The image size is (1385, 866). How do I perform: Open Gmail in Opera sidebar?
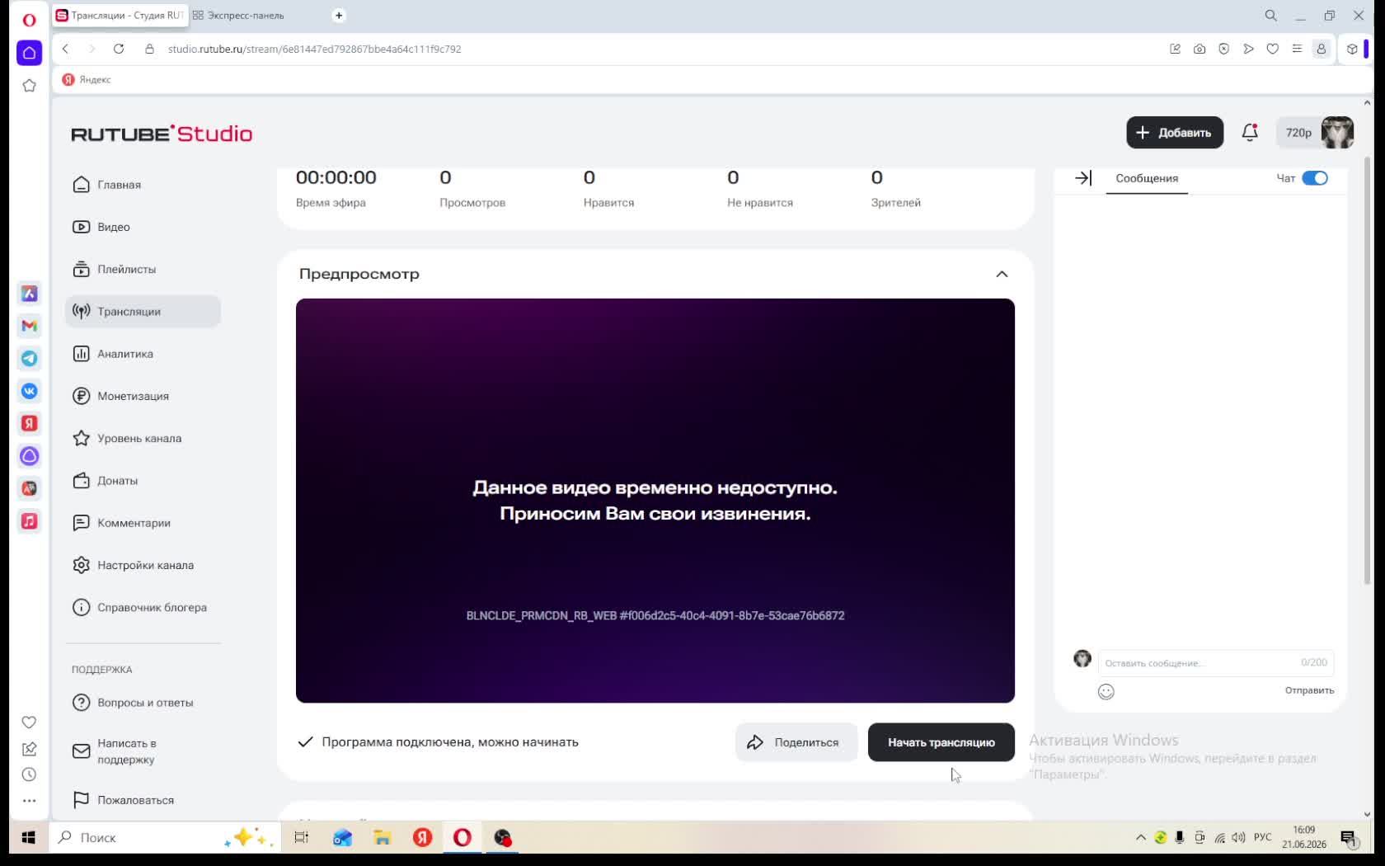(29, 326)
